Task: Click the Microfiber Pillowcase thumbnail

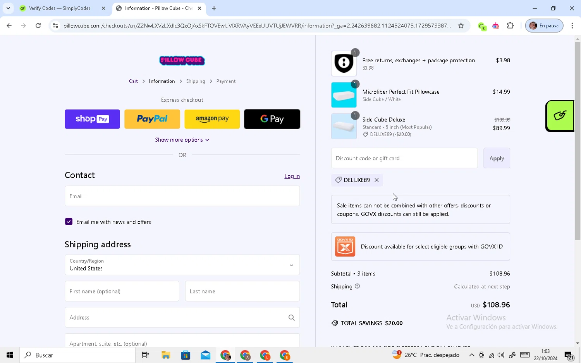Action: tap(344, 95)
